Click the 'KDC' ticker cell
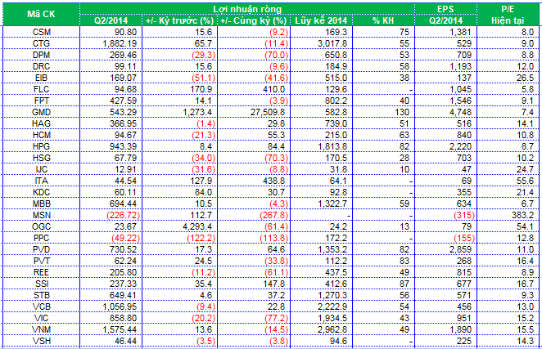The height and width of the screenshot is (349, 542). [41, 192]
